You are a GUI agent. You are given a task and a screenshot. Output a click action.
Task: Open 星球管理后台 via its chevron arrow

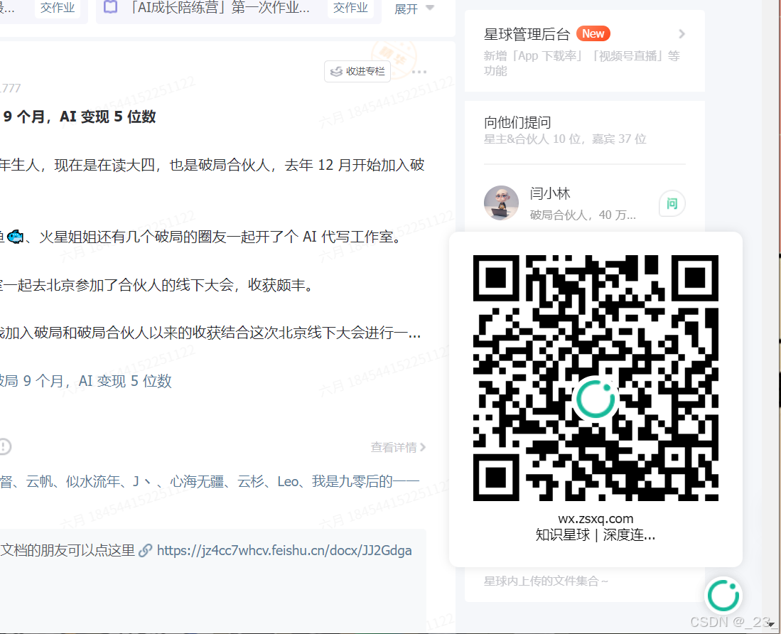coord(681,33)
